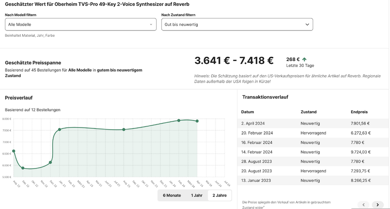Click the Apr. 24 final data point
Screen dimensions: 390x209
(x=197, y=121)
